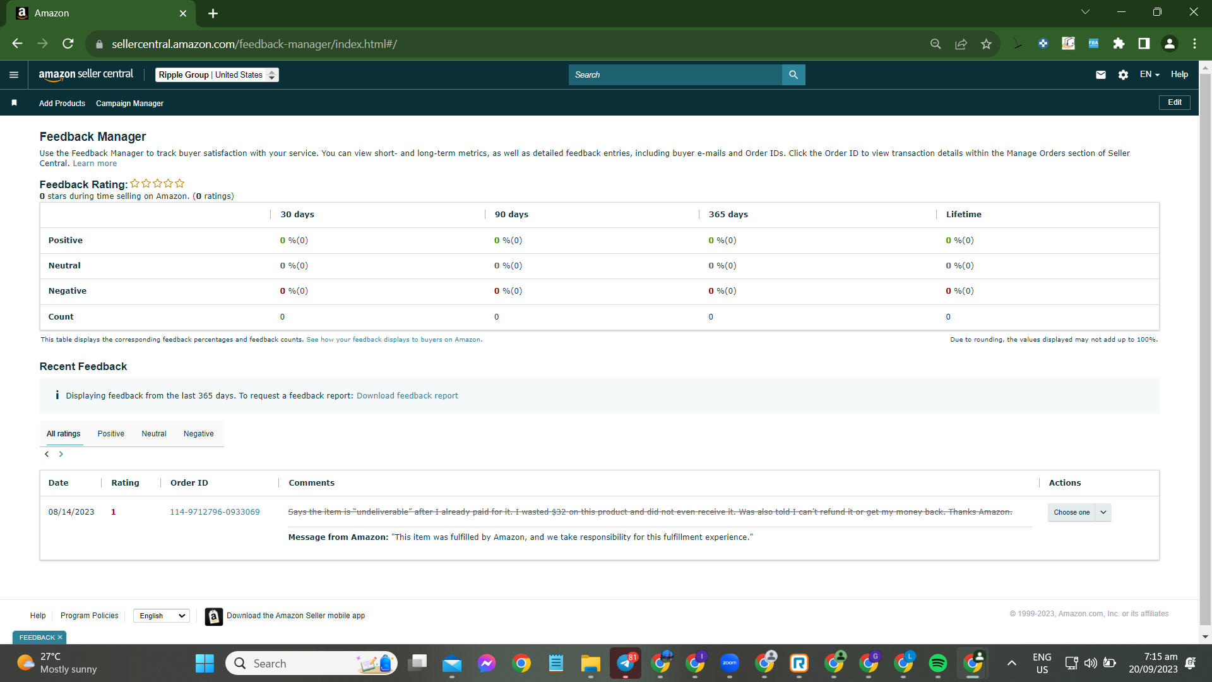Open the Chrome extensions puzzle icon
Screen dimensions: 1212x682
point(1119,44)
